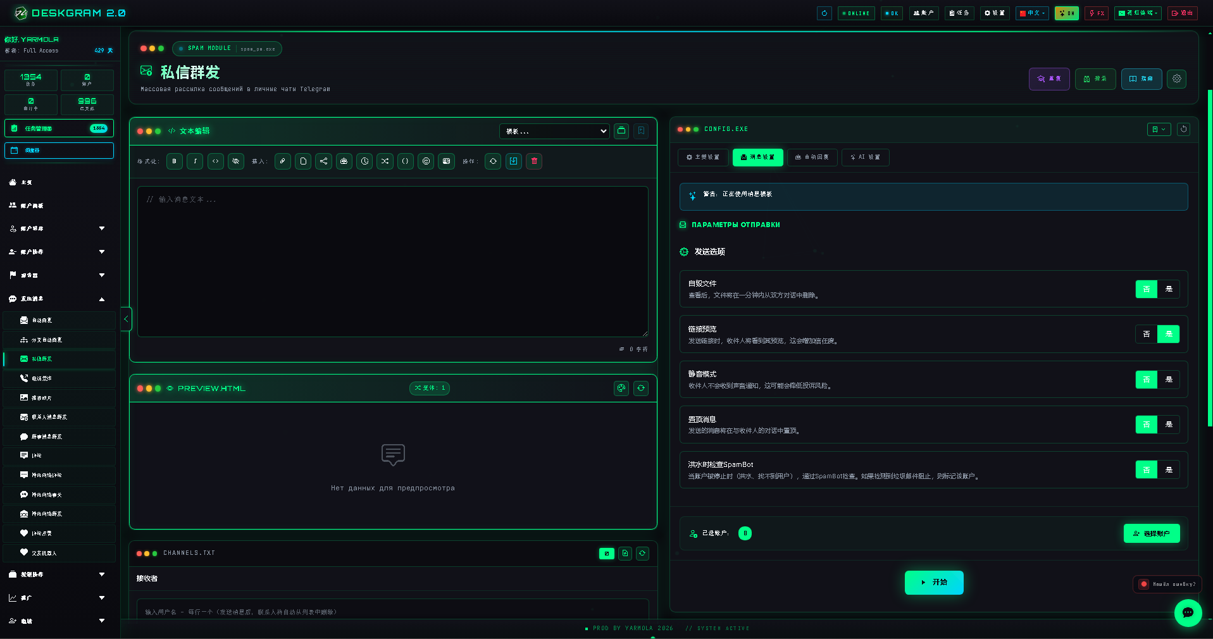The width and height of the screenshot is (1213, 639).
Task: Collapse the sidebar with the arrow handle
Action: (x=126, y=319)
